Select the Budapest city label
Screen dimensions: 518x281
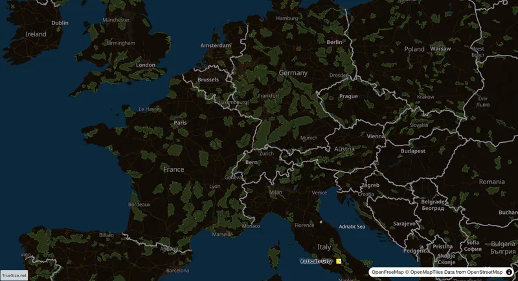tap(413, 151)
